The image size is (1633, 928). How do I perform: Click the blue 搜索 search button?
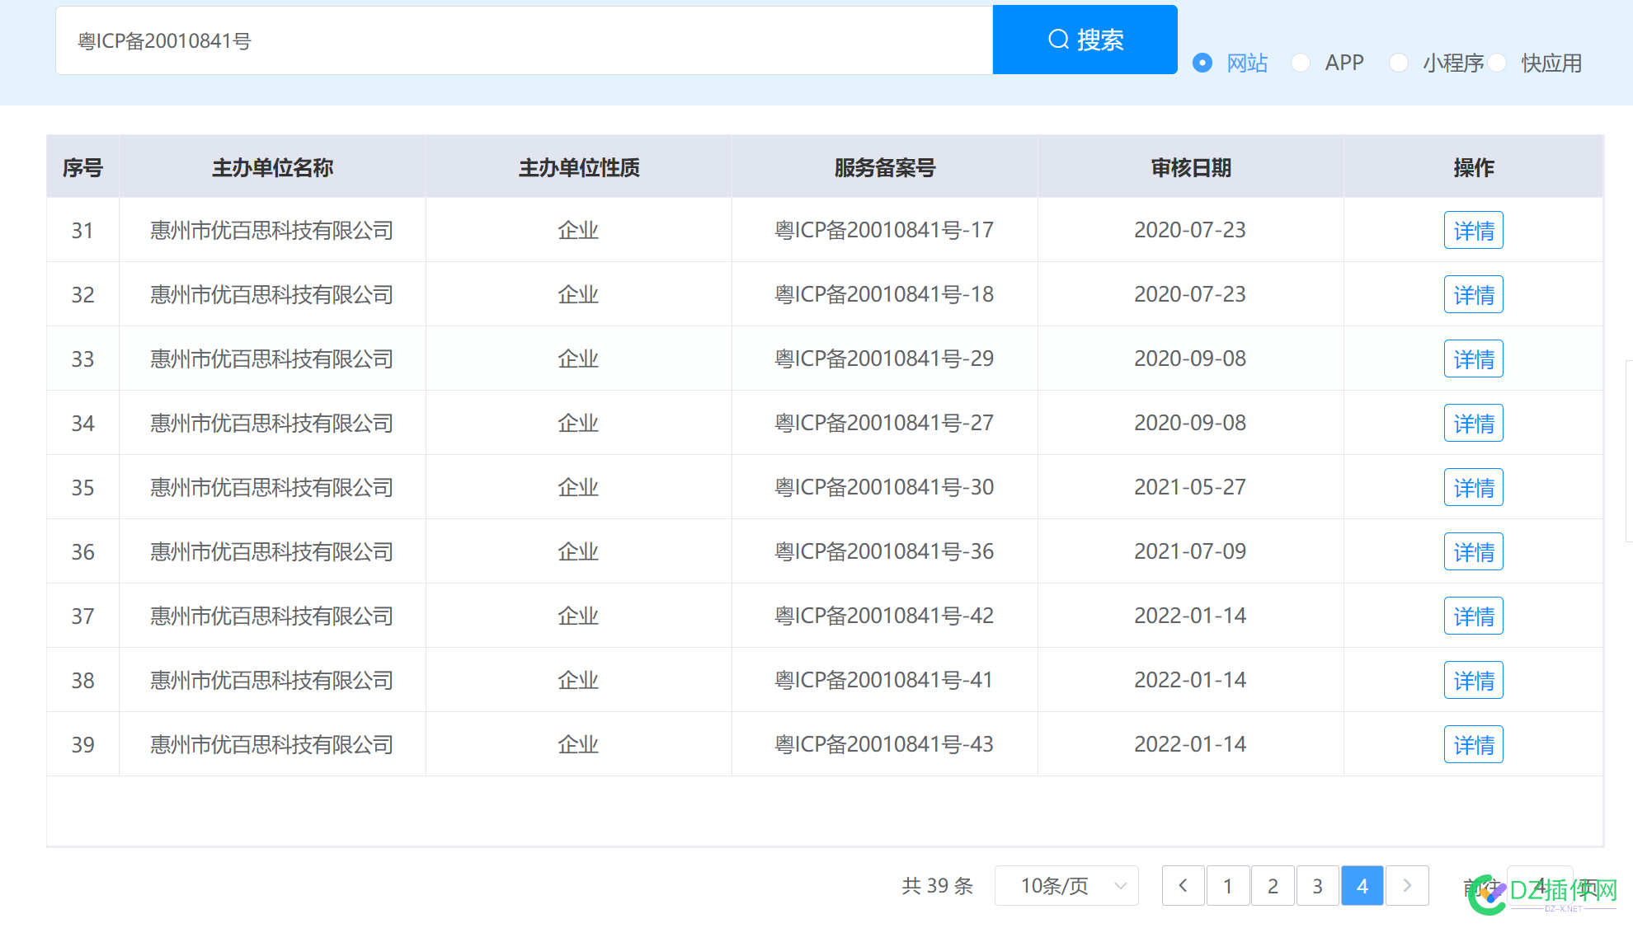[1085, 40]
